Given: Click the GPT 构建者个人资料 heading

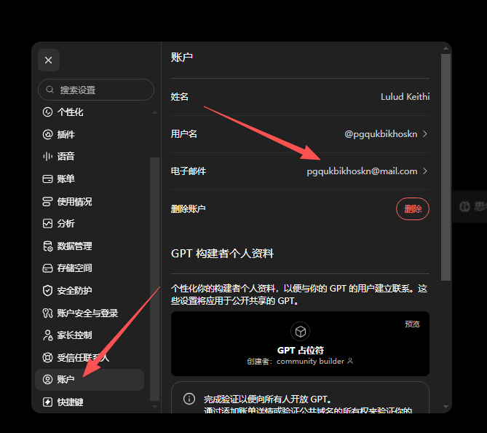Looking at the screenshot, I should (222, 254).
